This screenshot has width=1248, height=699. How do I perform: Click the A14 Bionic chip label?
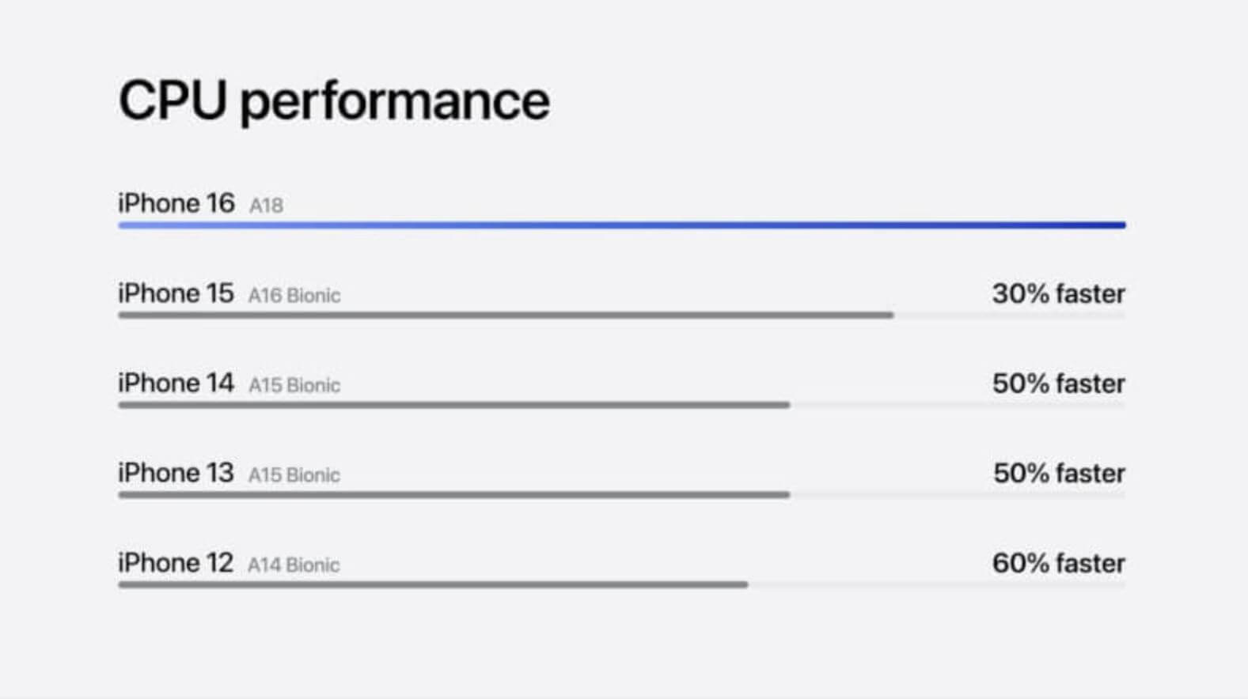(x=294, y=565)
